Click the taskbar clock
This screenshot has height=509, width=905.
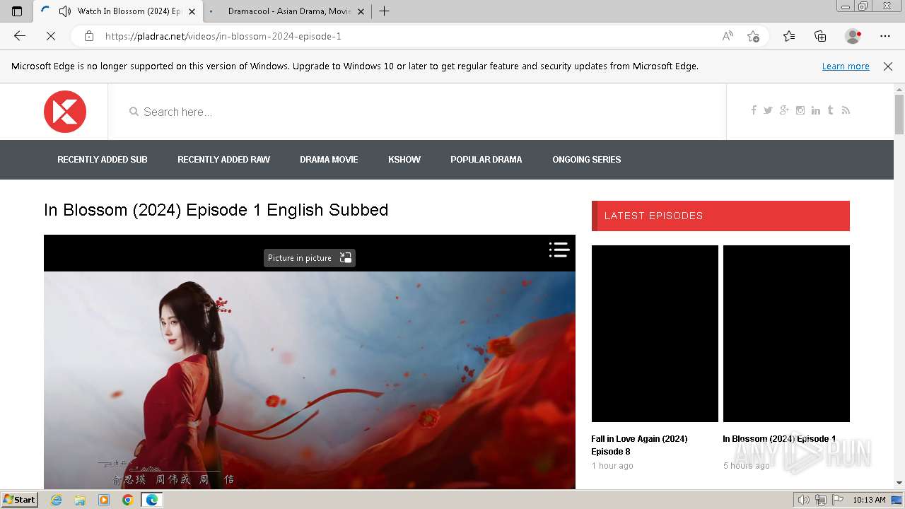[x=869, y=500]
